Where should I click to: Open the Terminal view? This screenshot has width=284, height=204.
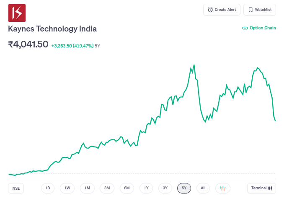(261, 188)
